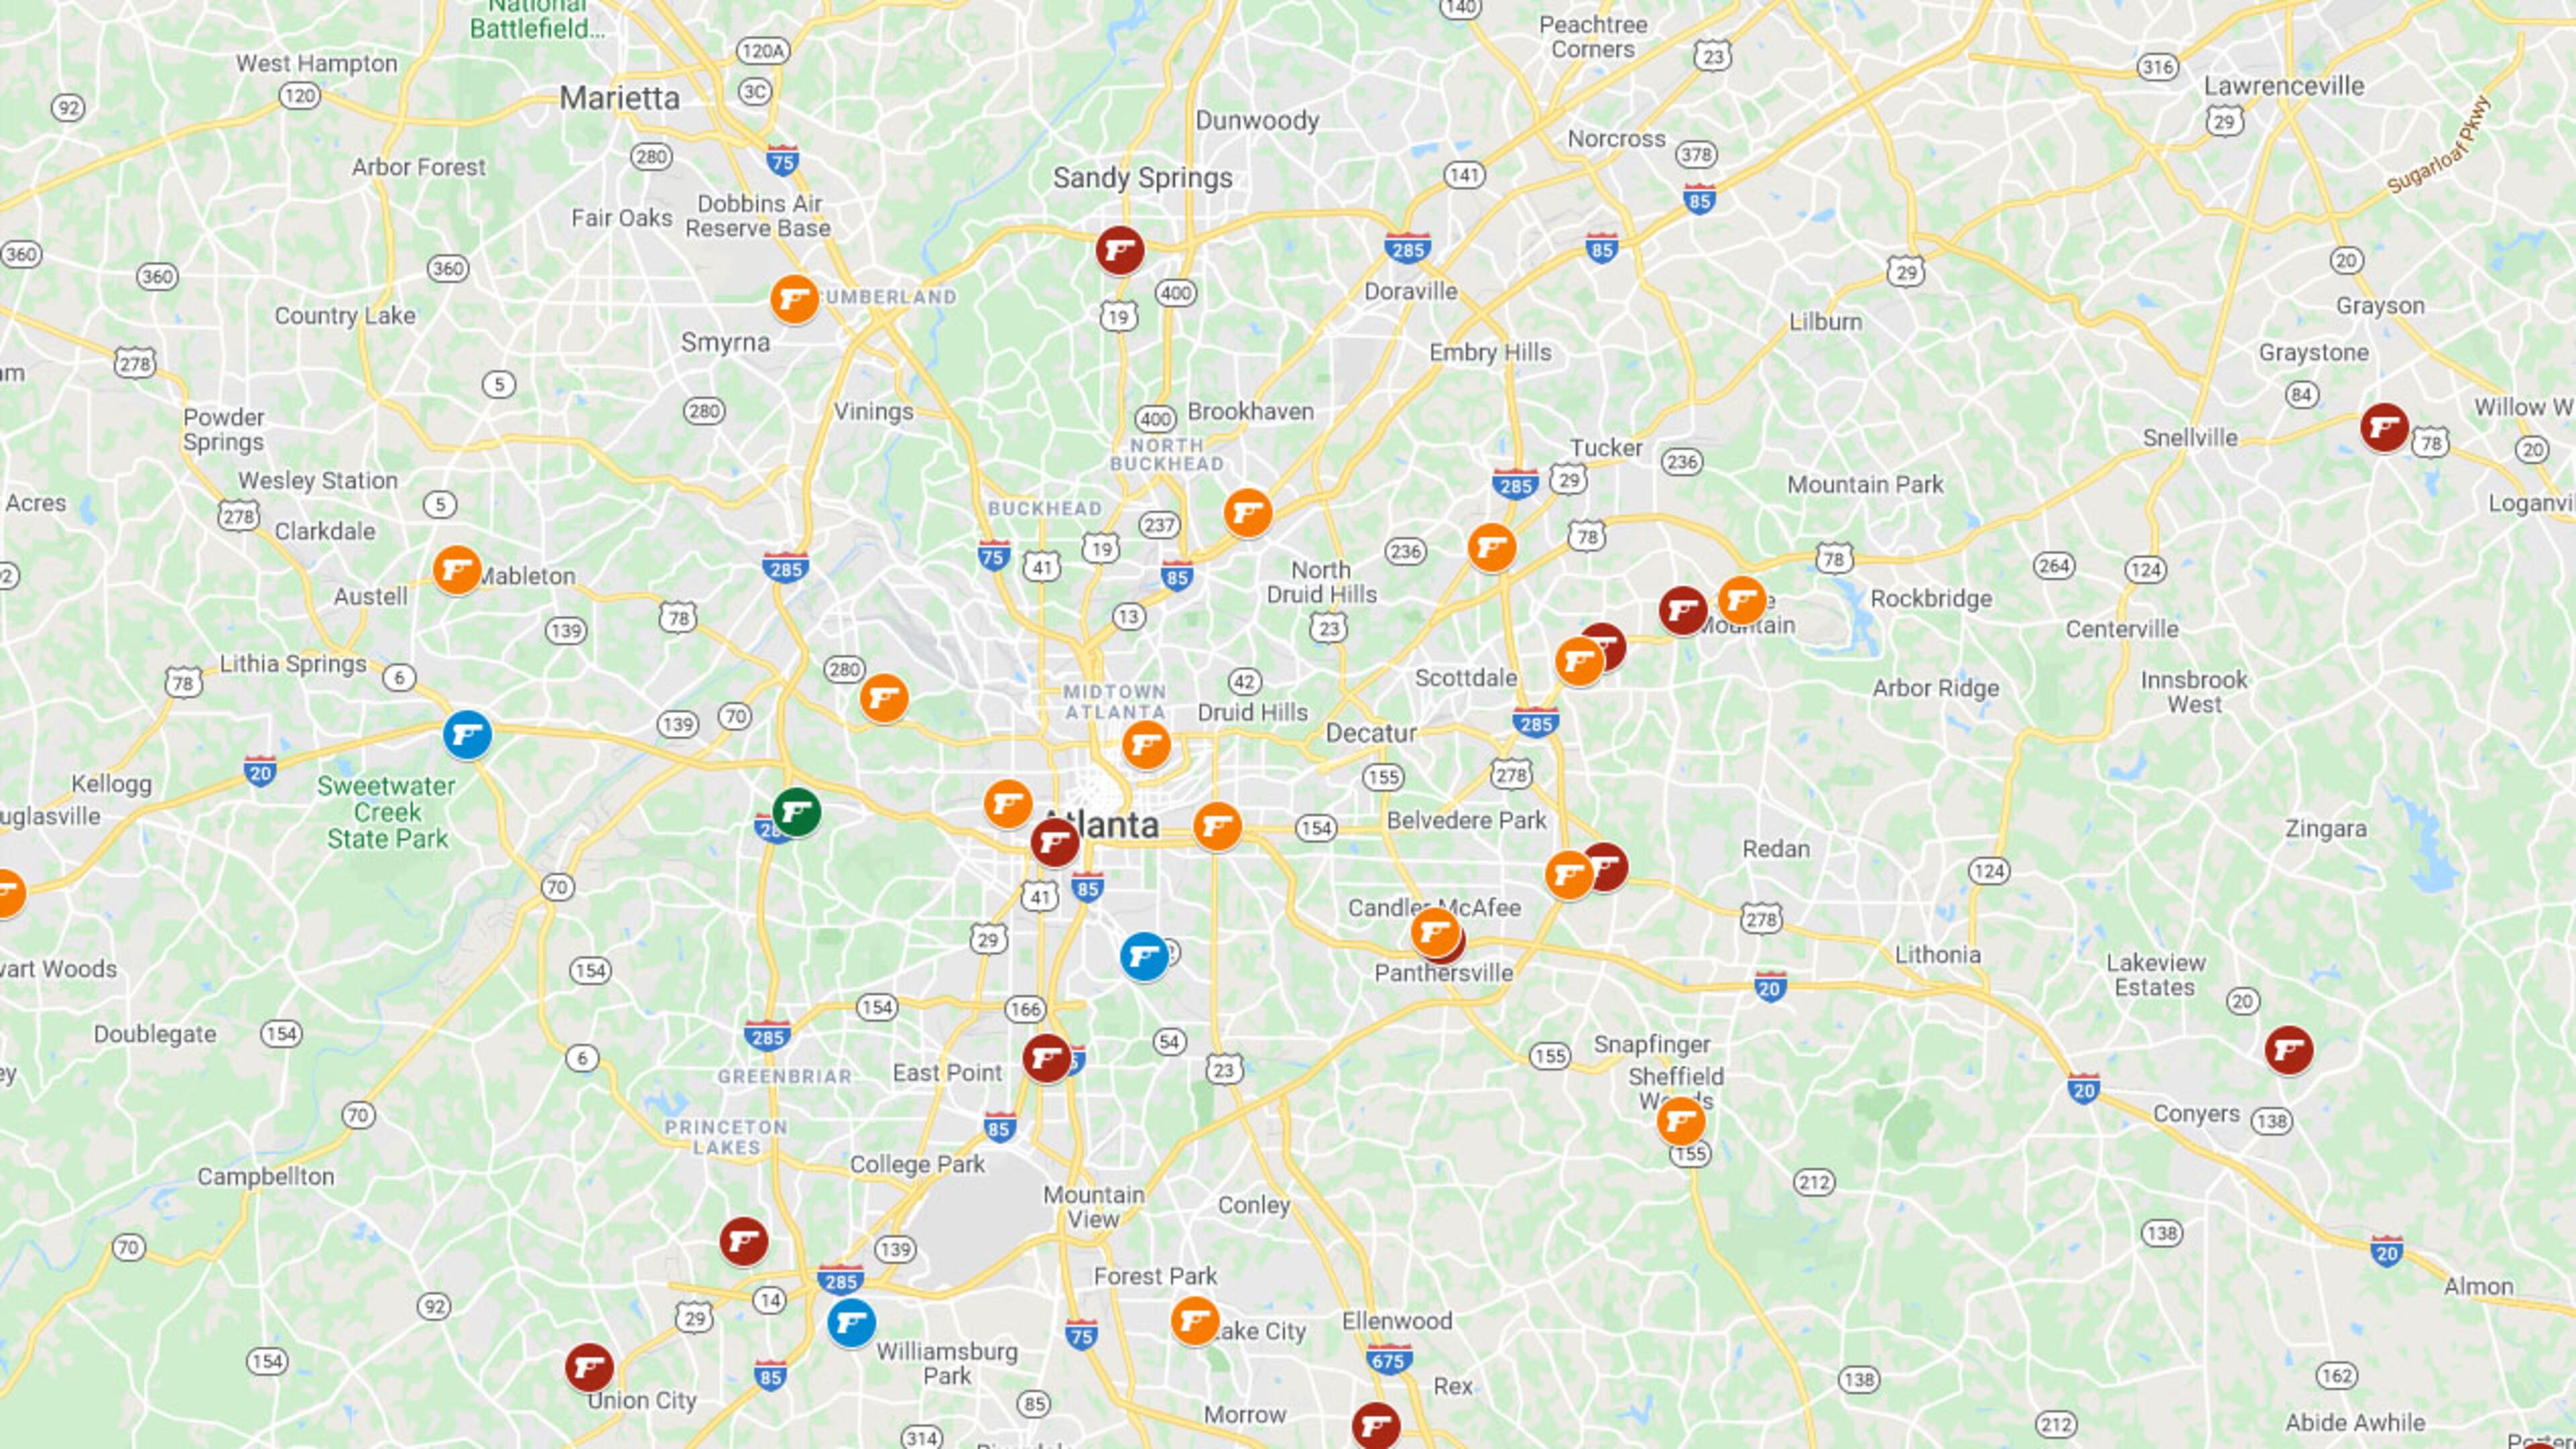2576x1449 pixels.
Task: Open the red gun marker above Union City
Action: coord(589,1367)
